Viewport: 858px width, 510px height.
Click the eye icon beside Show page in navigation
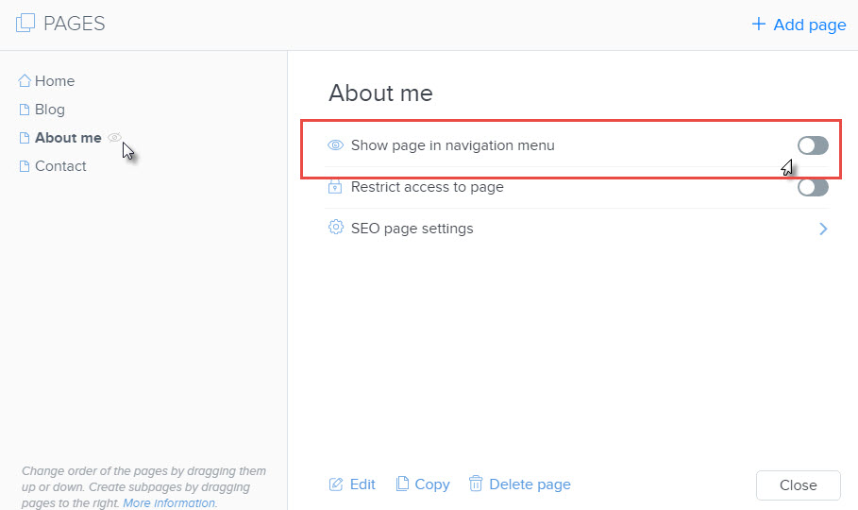(335, 145)
